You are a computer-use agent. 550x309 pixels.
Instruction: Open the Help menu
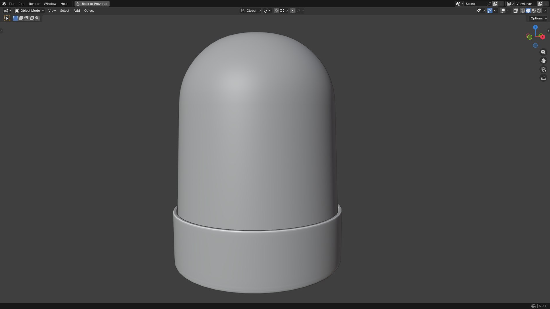tap(64, 4)
